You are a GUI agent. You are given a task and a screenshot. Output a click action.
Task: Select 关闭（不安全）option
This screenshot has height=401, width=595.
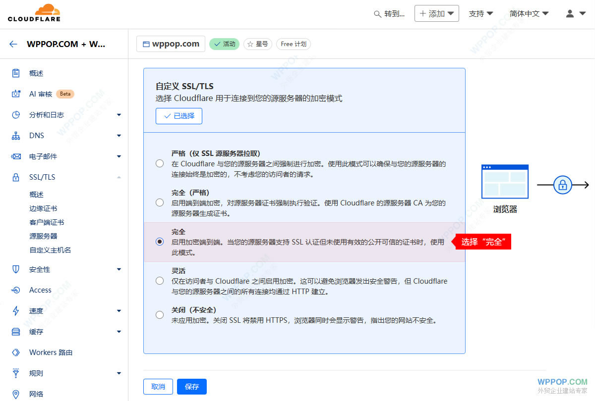160,315
